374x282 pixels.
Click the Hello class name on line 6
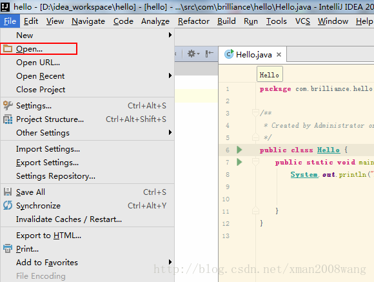328,150
